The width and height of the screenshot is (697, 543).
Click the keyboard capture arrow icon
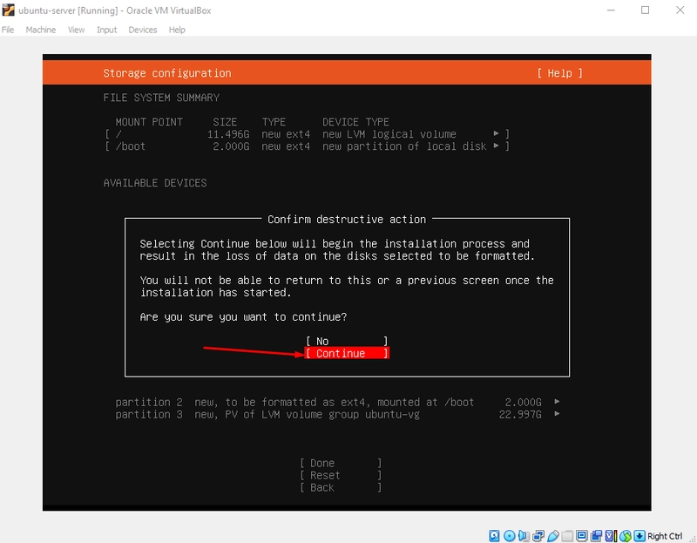coord(639,536)
